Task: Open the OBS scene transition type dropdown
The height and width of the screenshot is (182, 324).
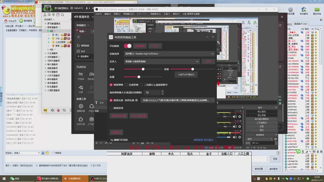Action: (260, 139)
